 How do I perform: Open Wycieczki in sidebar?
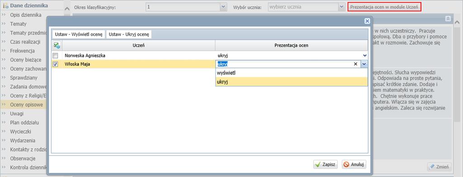(x=20, y=131)
